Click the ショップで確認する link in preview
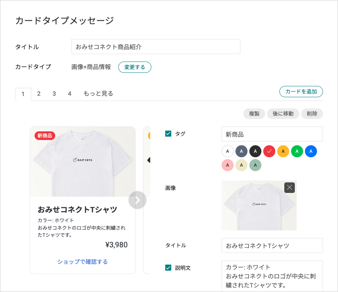338x292 pixels. click(x=83, y=262)
